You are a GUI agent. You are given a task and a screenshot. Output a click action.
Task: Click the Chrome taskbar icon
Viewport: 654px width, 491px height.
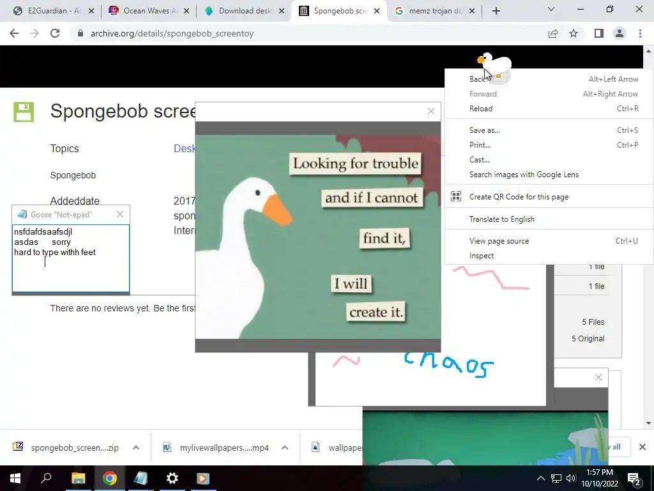pyautogui.click(x=110, y=478)
